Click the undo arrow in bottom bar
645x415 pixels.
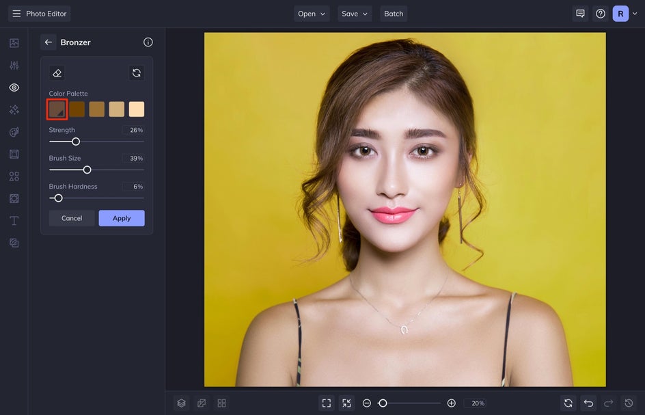coord(588,403)
